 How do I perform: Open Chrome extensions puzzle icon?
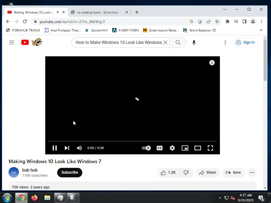click(227, 21)
